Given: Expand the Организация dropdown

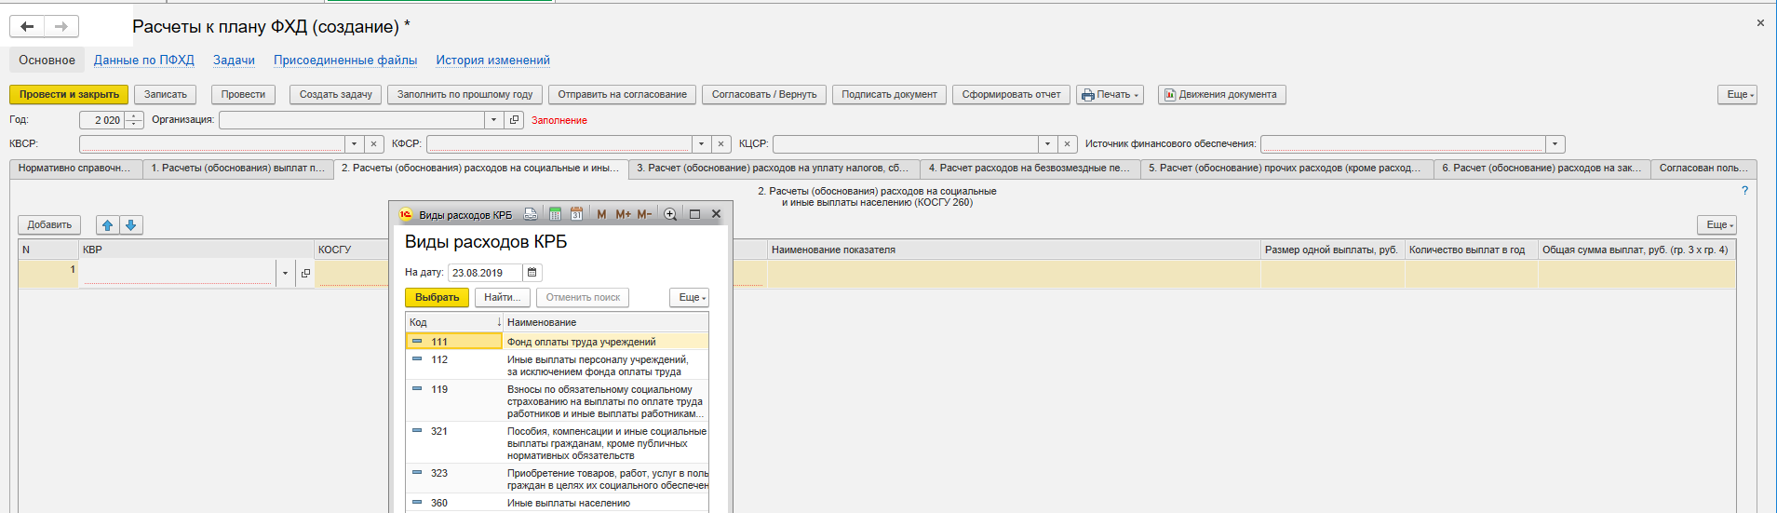Looking at the screenshot, I should [x=493, y=120].
